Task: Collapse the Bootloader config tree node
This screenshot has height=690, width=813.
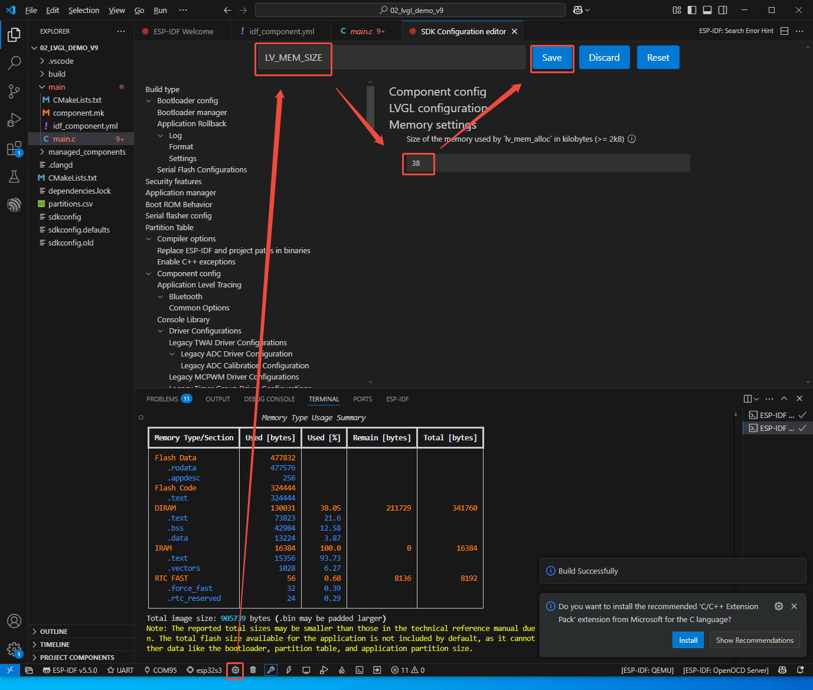Action: click(x=149, y=101)
